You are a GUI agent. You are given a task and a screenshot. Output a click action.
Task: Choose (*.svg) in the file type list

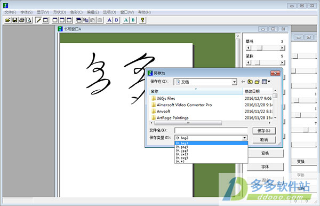coord(182,158)
